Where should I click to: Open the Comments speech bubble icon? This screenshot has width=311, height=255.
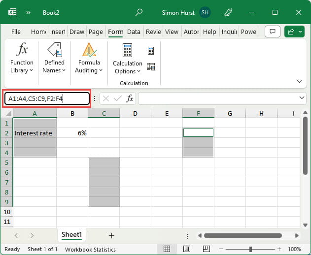(x=273, y=32)
